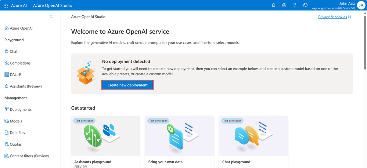This screenshot has width=367, height=168.
Task: Click the scrollbar up arrow
Action: [x=365, y=13]
